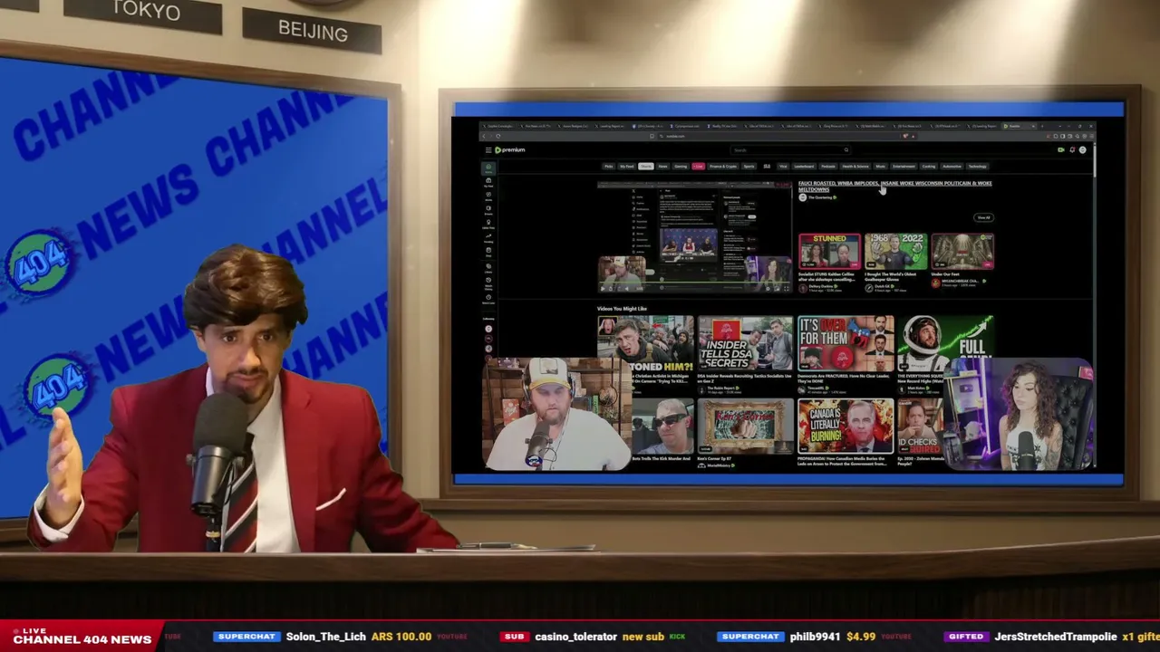Select the Sports category tab
Viewport: 1160px width, 652px height.
pyautogui.click(x=749, y=167)
